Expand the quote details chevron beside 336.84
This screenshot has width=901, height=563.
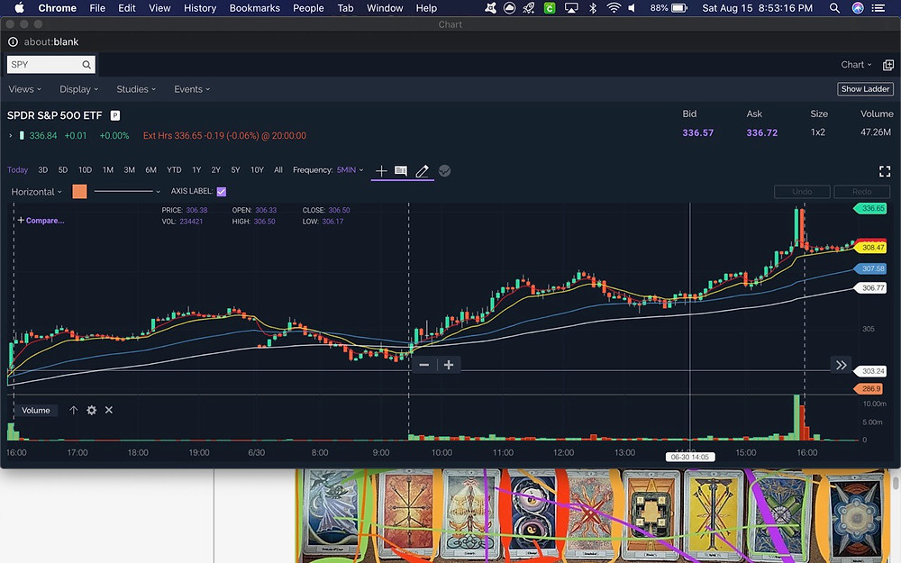pyautogui.click(x=10, y=136)
